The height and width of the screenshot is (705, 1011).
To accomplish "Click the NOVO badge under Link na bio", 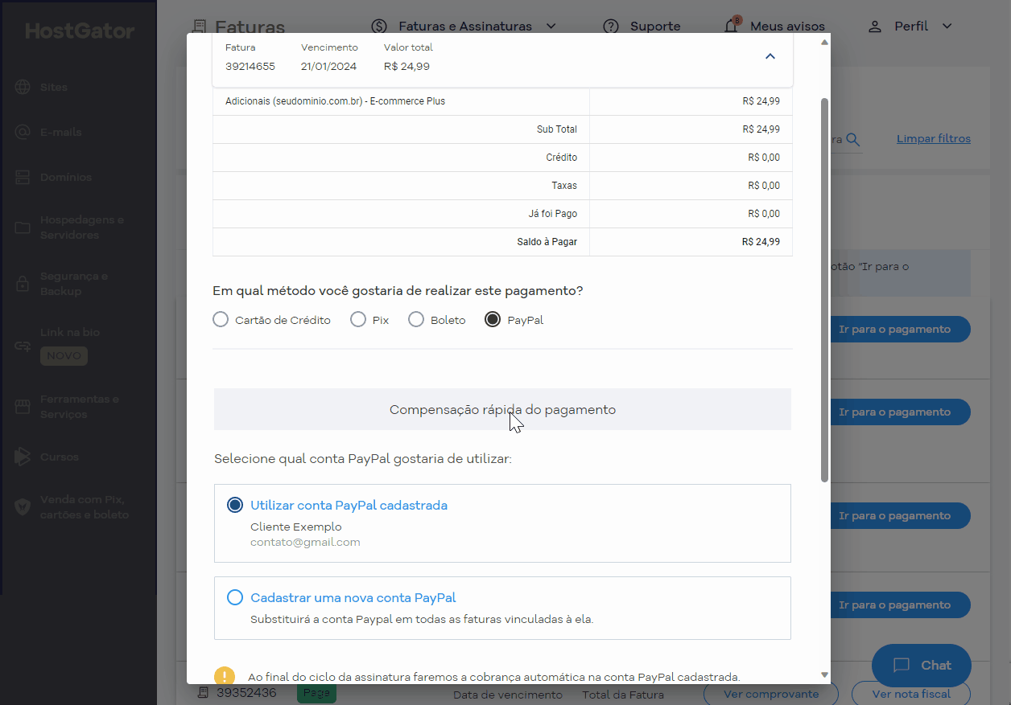I will pos(64,356).
